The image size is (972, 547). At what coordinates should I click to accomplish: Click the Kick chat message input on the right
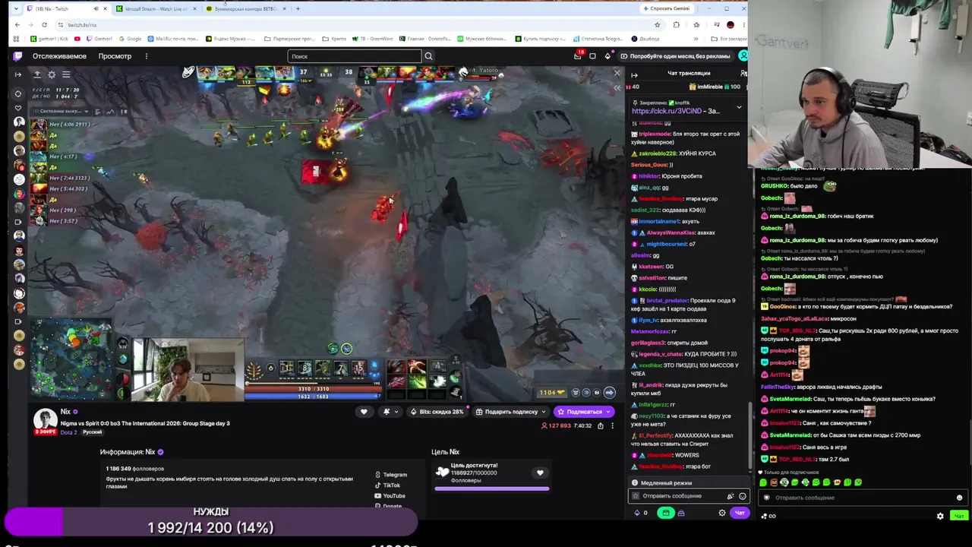coord(862,498)
